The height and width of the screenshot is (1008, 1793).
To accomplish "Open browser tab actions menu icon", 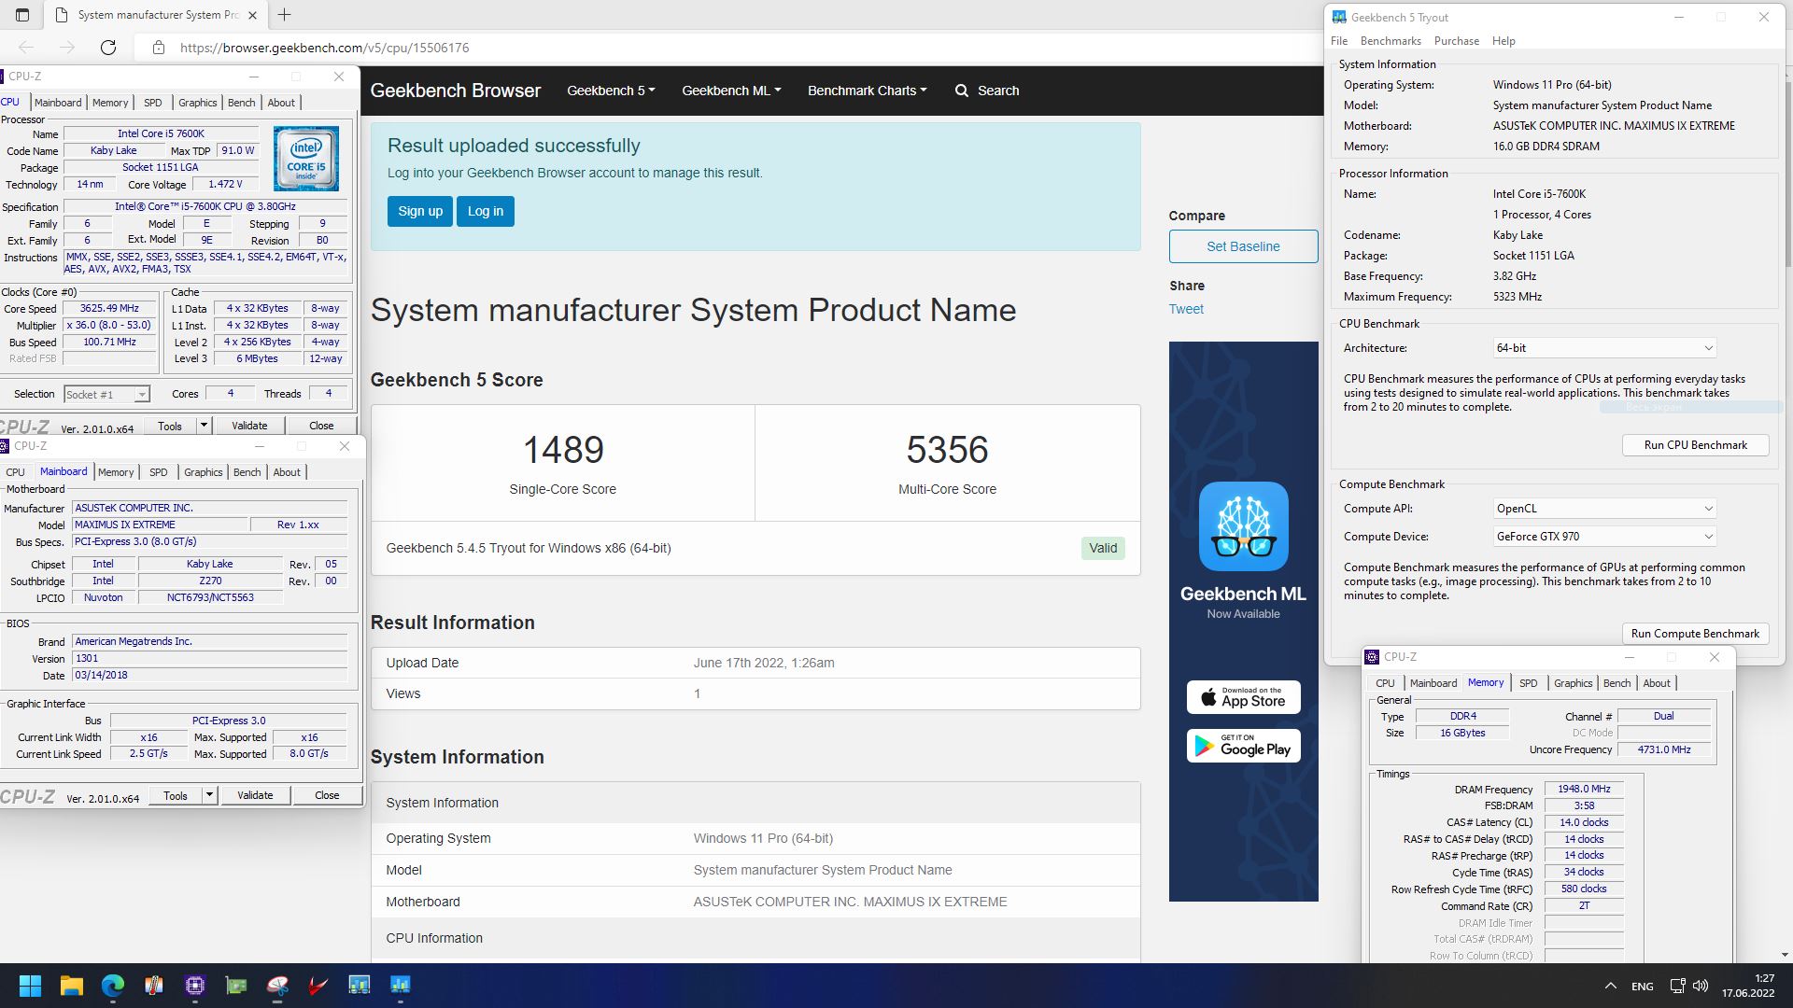I will (x=22, y=15).
